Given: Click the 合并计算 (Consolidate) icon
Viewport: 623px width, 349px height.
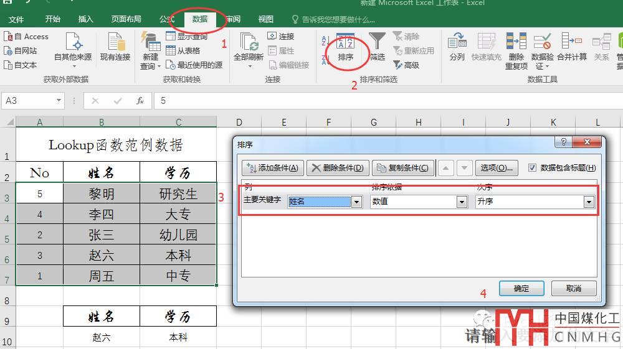Looking at the screenshot, I should tap(571, 47).
